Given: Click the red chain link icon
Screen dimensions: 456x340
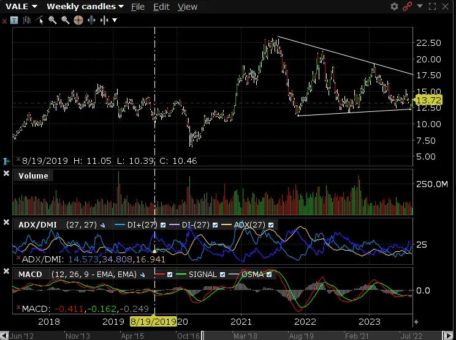Looking at the screenshot, I should pos(407,6).
